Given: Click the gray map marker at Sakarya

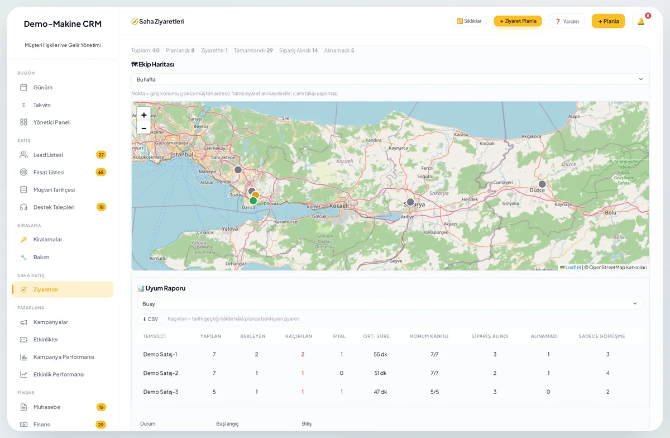Looking at the screenshot, I should [410, 202].
